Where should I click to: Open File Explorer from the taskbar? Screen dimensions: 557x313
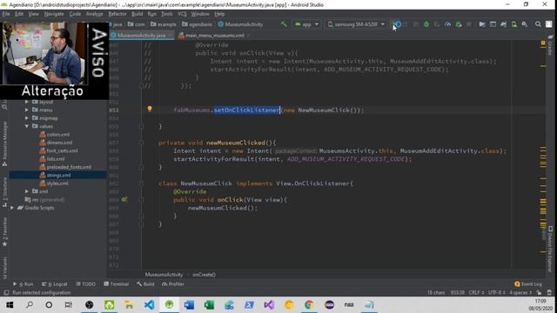click(x=130, y=305)
